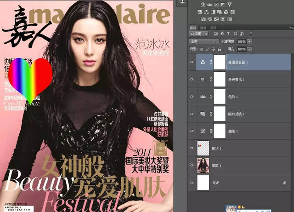Select the 颜色查找 1 layer name
The image size is (294, 212).
pos(236,80)
